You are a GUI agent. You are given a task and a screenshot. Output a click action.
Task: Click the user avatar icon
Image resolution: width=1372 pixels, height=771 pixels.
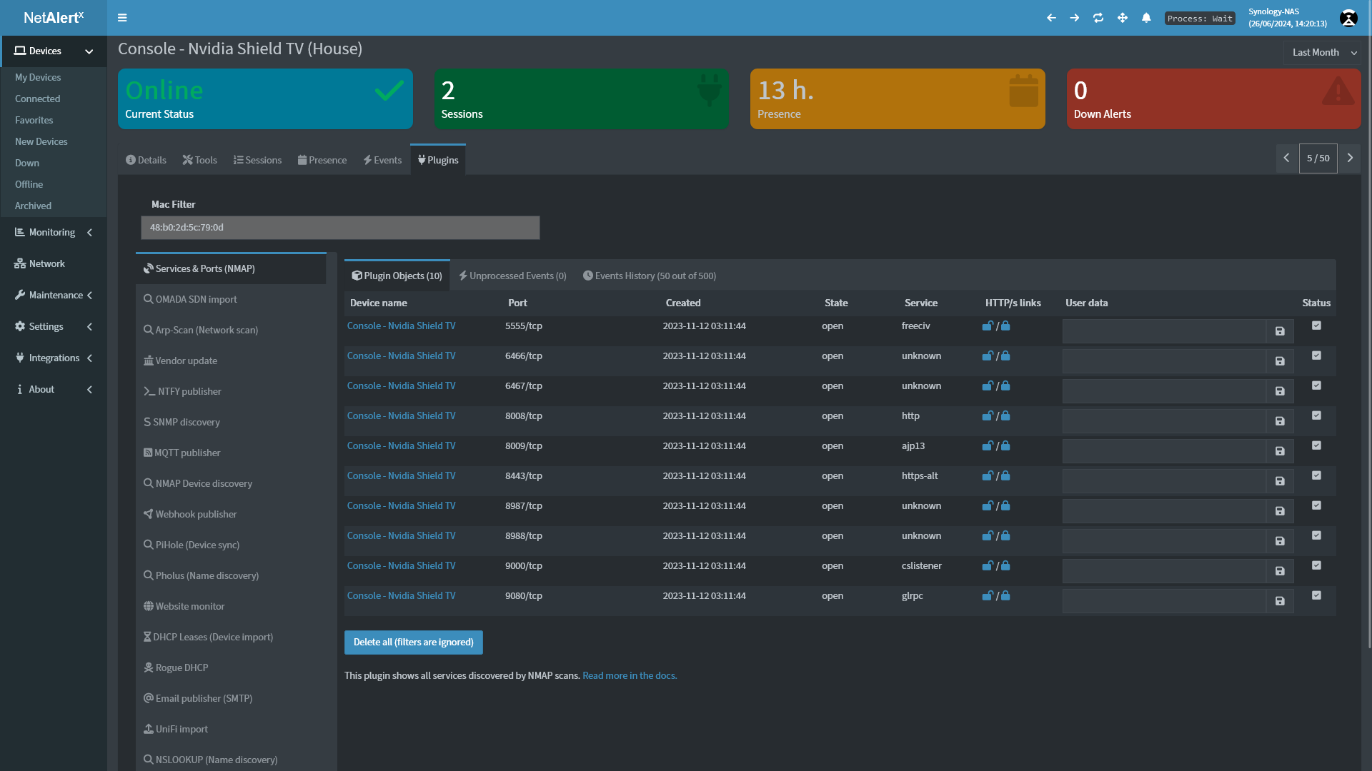[x=1348, y=19]
